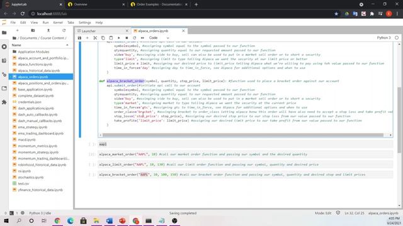403x226 pixels.
Task: Click the alpaca_market_order call cell
Action: click(246, 154)
